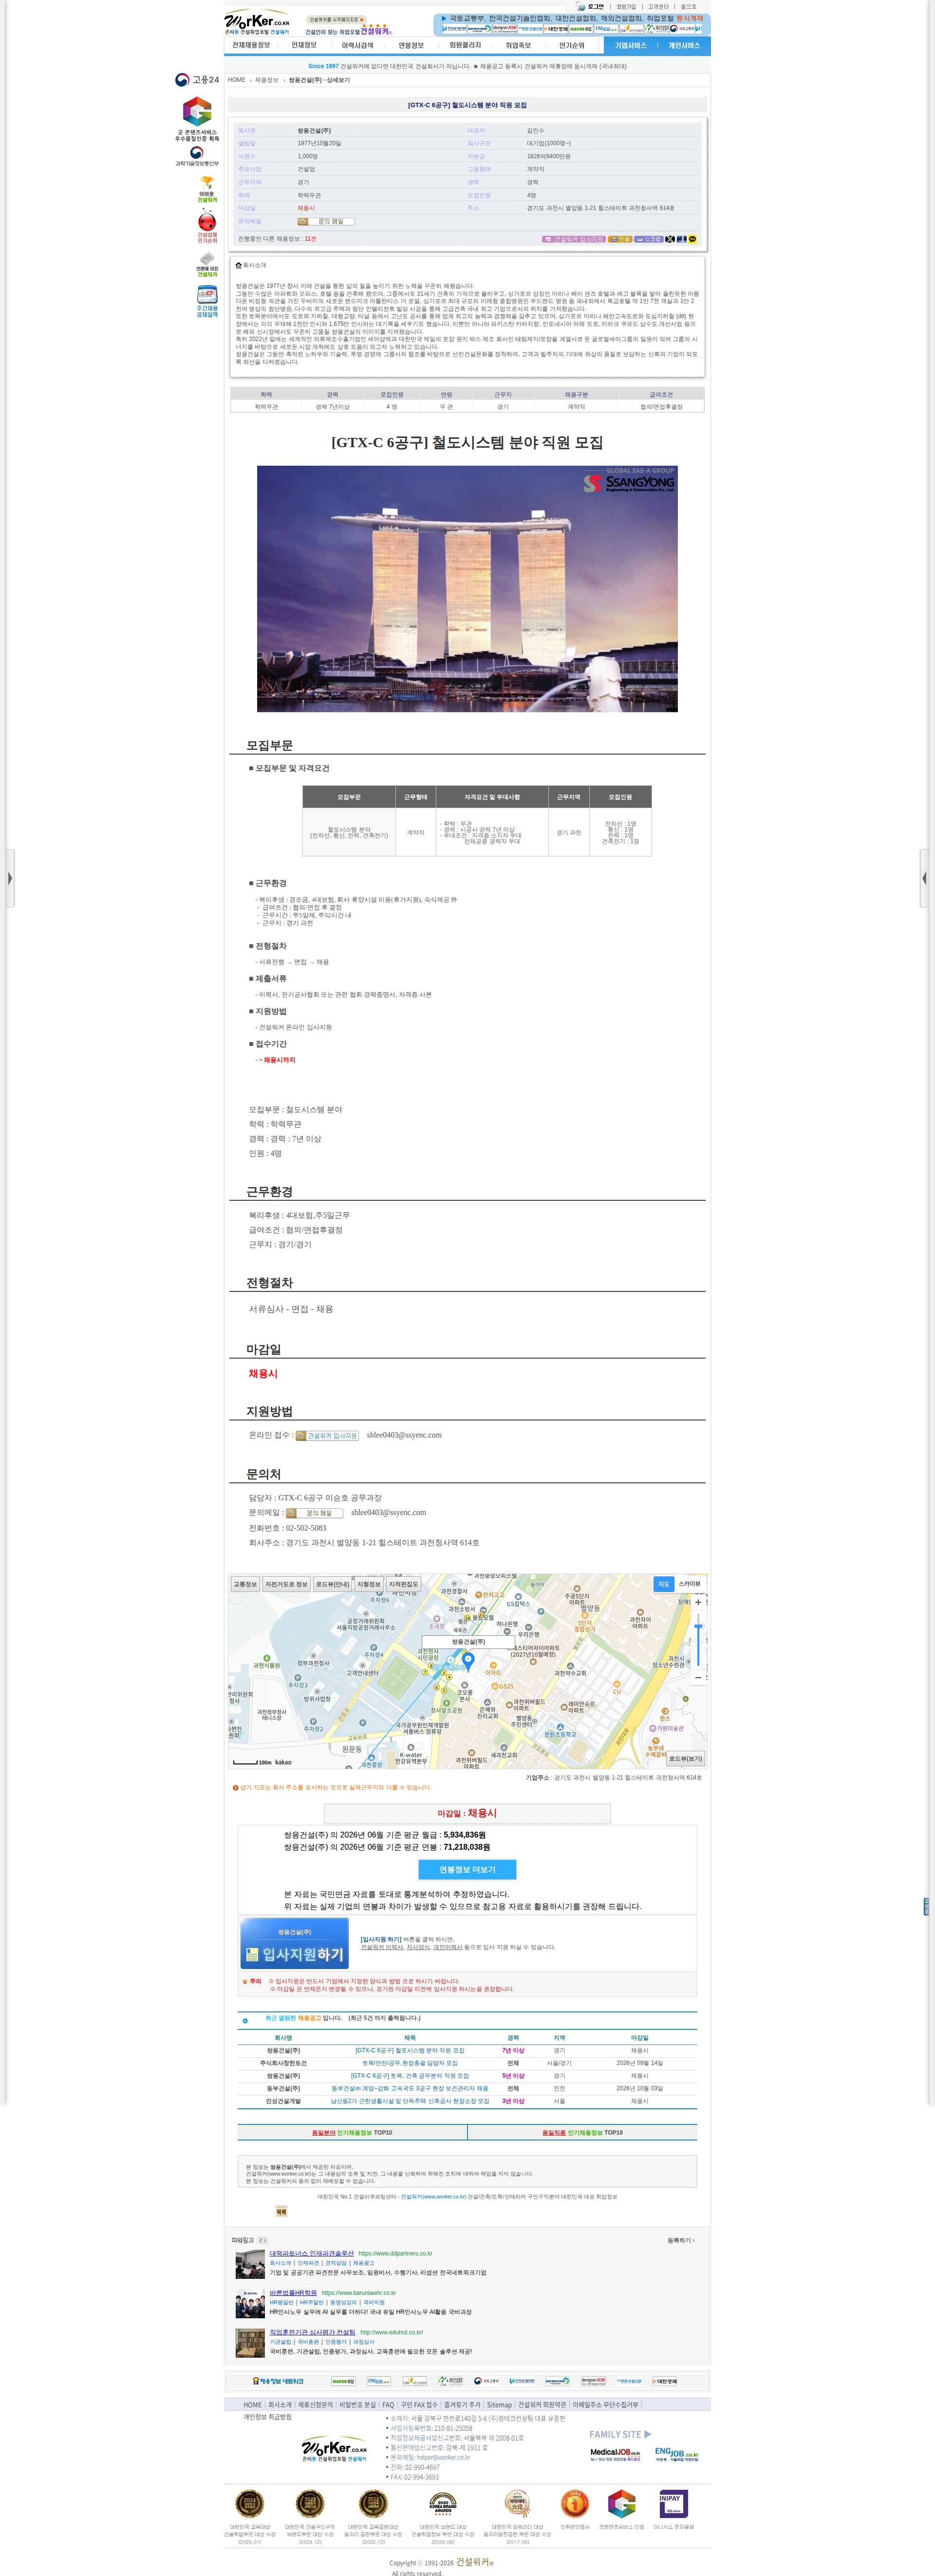The width and height of the screenshot is (935, 2576).
Task: Click the 대덕파트너스 power link thumbnail
Action: [250, 2265]
